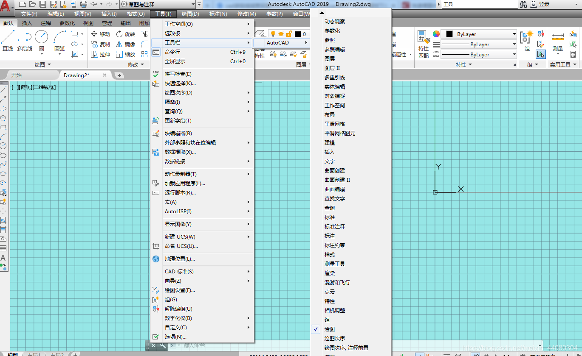Click the New file icon in quick access toolbar
The image size is (582, 356).
[22, 4]
